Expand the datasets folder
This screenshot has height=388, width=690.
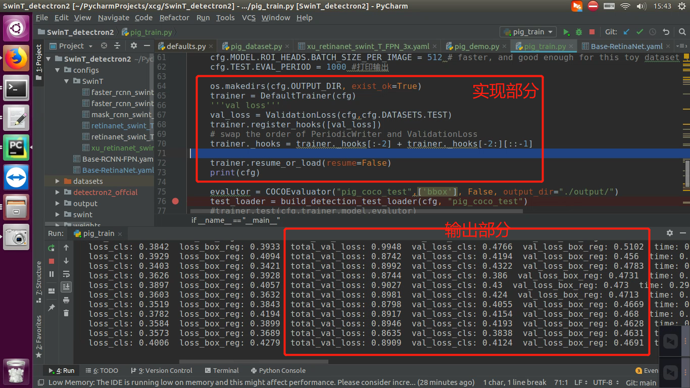[x=59, y=181]
